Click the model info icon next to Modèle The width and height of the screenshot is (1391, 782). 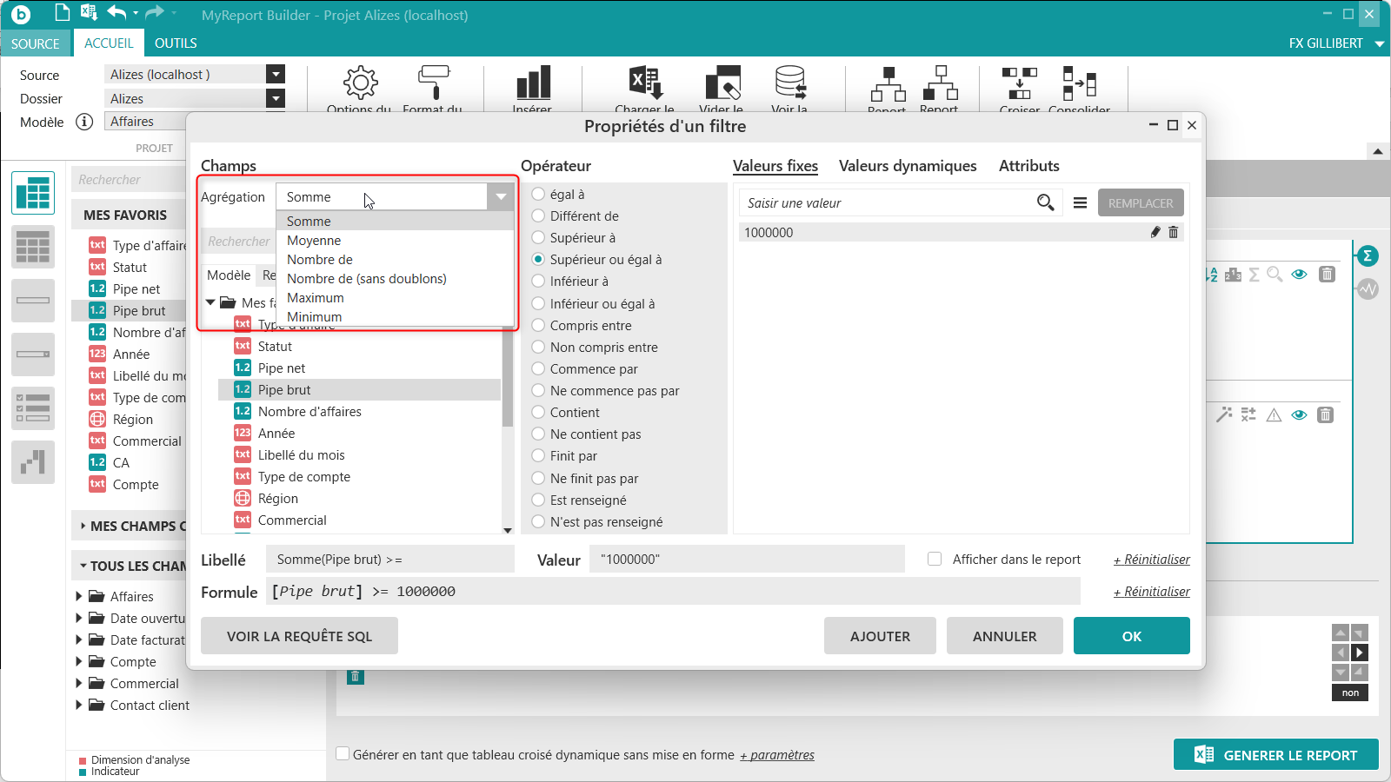[84, 122]
